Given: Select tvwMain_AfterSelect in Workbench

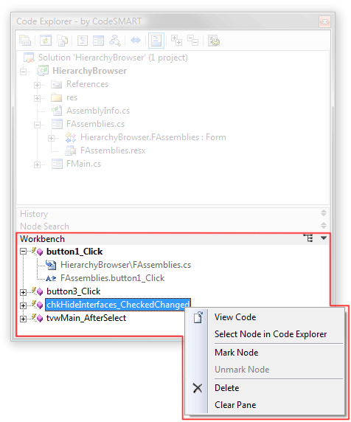Looking at the screenshot, I should tap(86, 318).
